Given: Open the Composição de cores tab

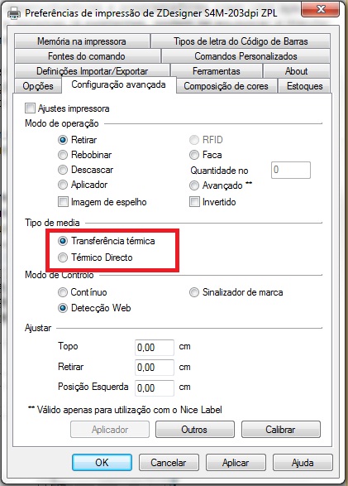Looking at the screenshot, I should [226, 86].
